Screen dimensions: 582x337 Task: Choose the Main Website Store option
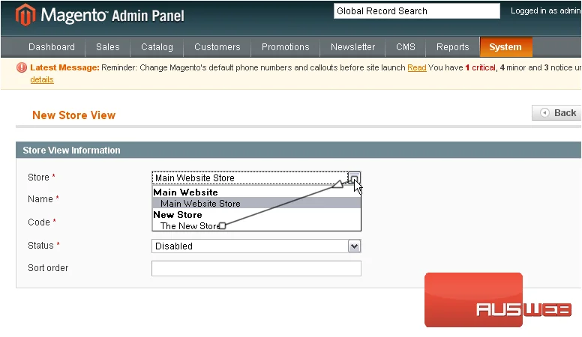pos(256,204)
